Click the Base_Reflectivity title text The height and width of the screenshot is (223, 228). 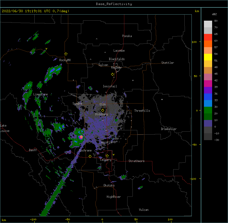pos(114,4)
